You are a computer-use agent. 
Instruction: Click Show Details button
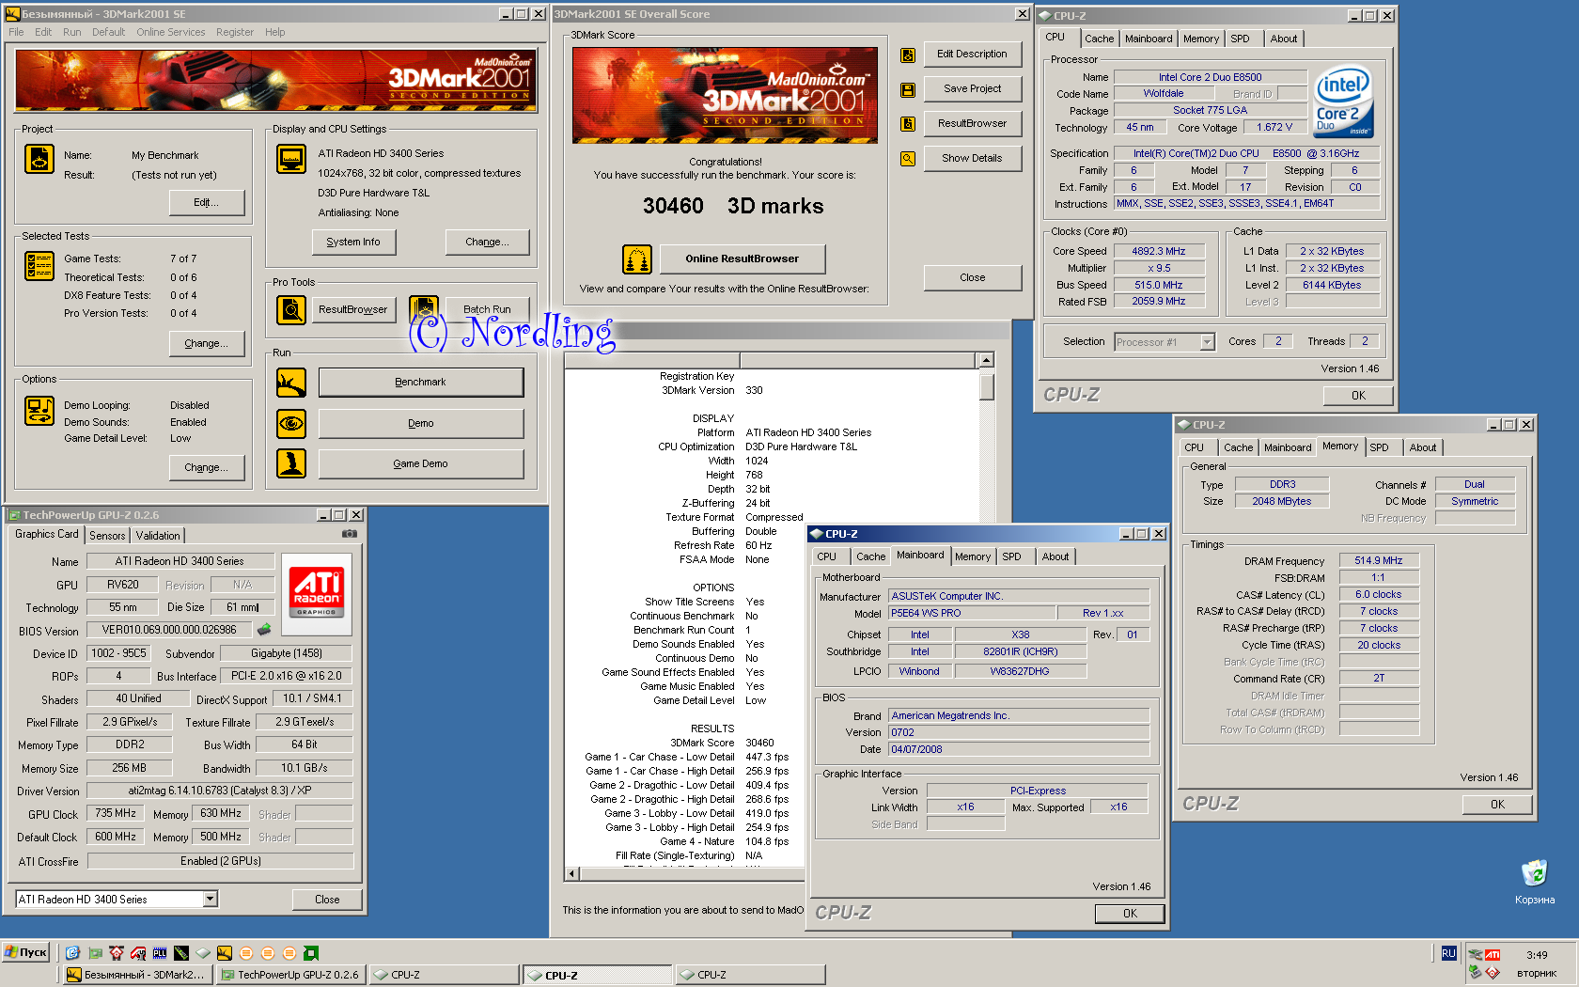point(972,158)
